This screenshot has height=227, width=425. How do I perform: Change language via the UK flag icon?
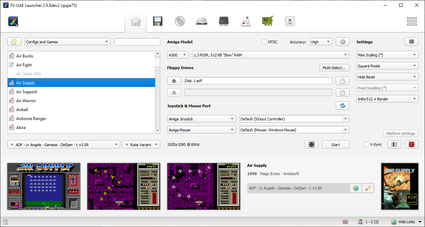click(x=345, y=222)
